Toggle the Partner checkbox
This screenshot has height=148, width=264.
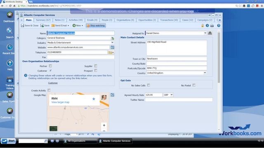tap(50, 66)
